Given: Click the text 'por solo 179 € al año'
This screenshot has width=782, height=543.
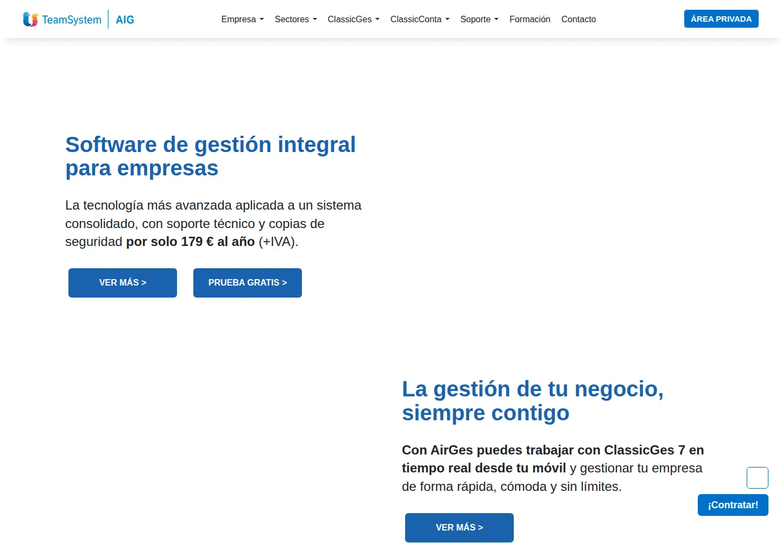Looking at the screenshot, I should [x=191, y=242].
